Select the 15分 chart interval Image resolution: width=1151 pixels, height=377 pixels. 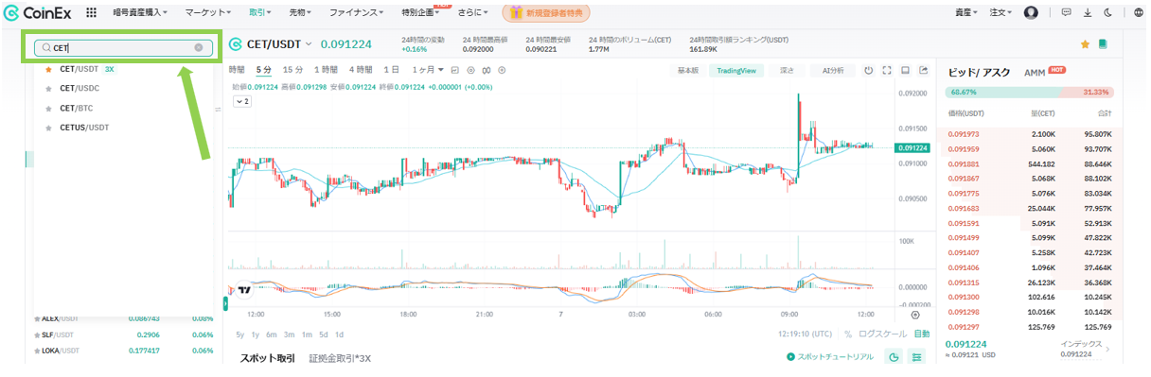(293, 70)
